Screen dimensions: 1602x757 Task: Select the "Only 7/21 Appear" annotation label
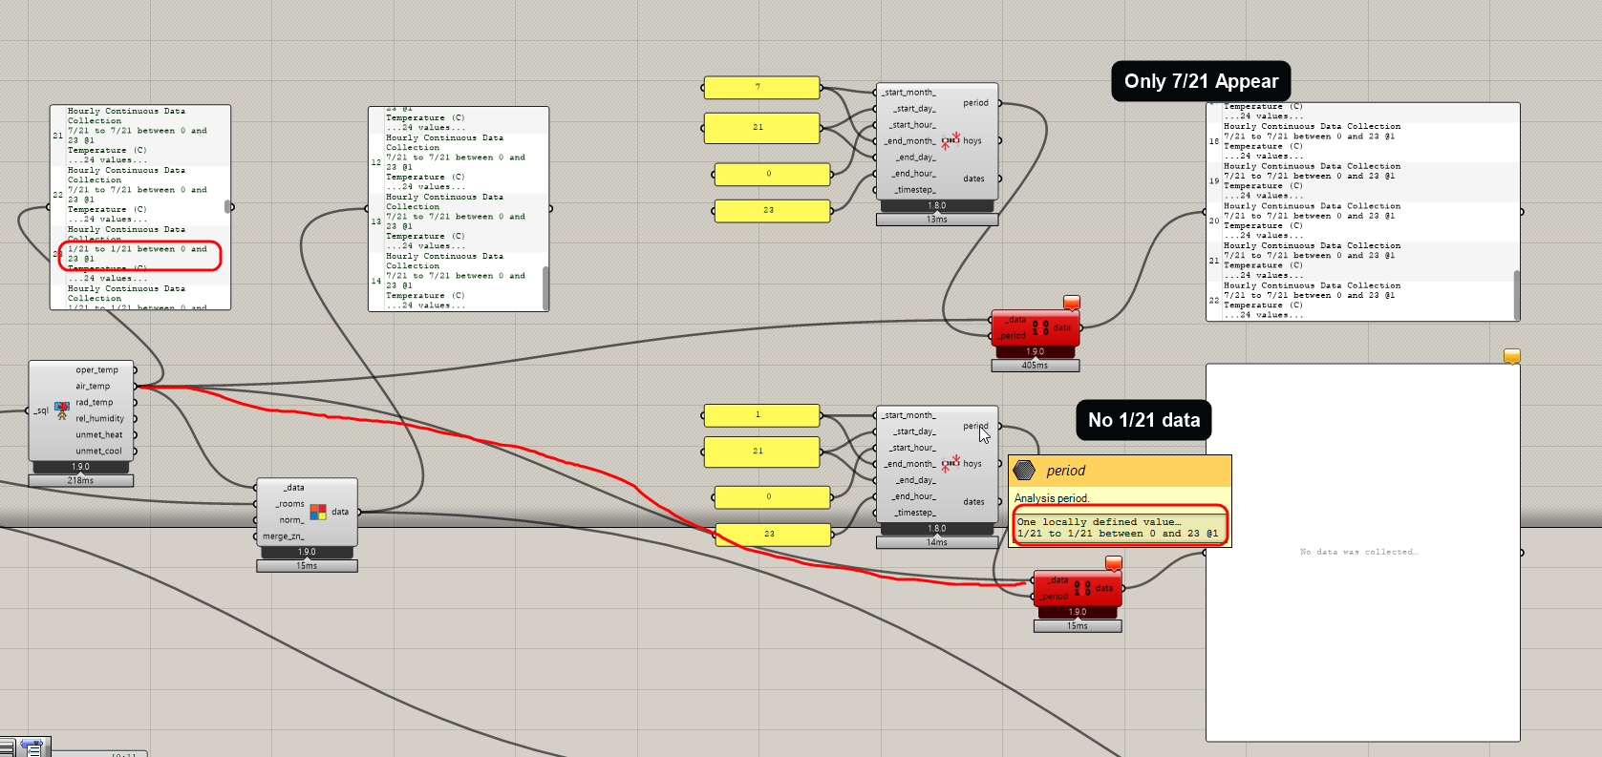1201,82
